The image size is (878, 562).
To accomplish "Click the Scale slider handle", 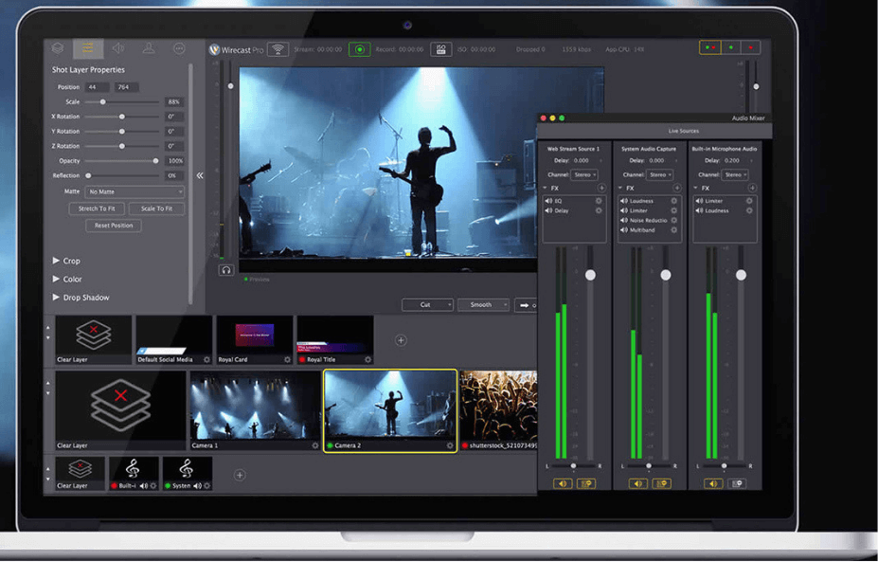I will click(103, 102).
